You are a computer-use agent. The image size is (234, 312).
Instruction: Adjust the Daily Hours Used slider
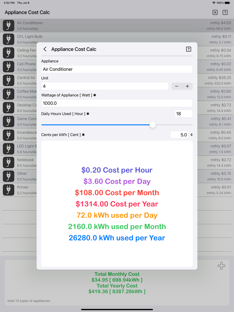[153, 124]
